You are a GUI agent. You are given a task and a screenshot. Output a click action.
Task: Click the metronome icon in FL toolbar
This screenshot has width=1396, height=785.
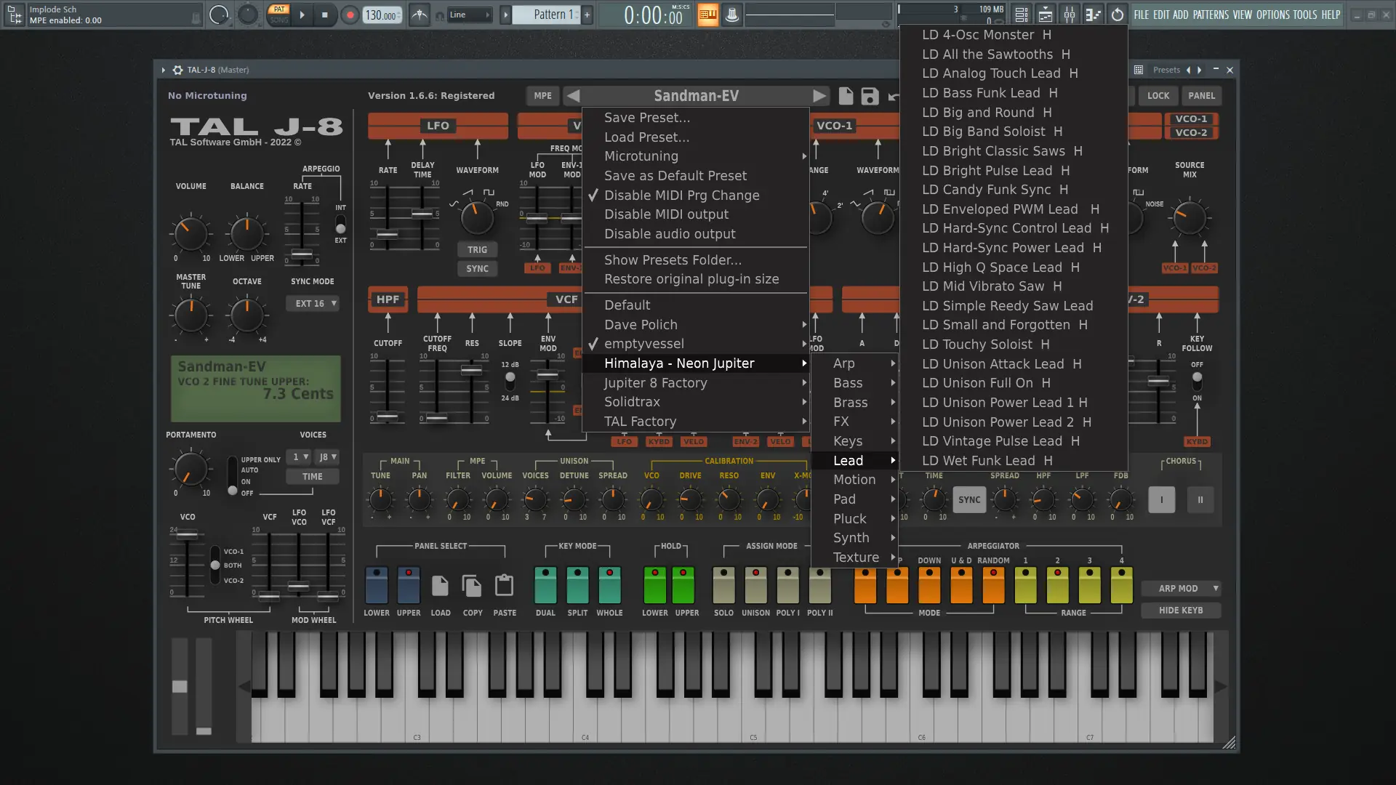(420, 15)
